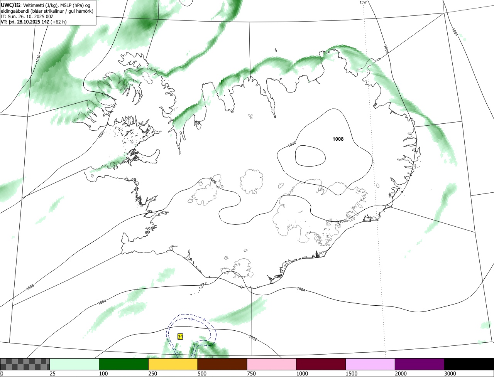Choose the yellow 250–500 legend swatch

(173, 364)
